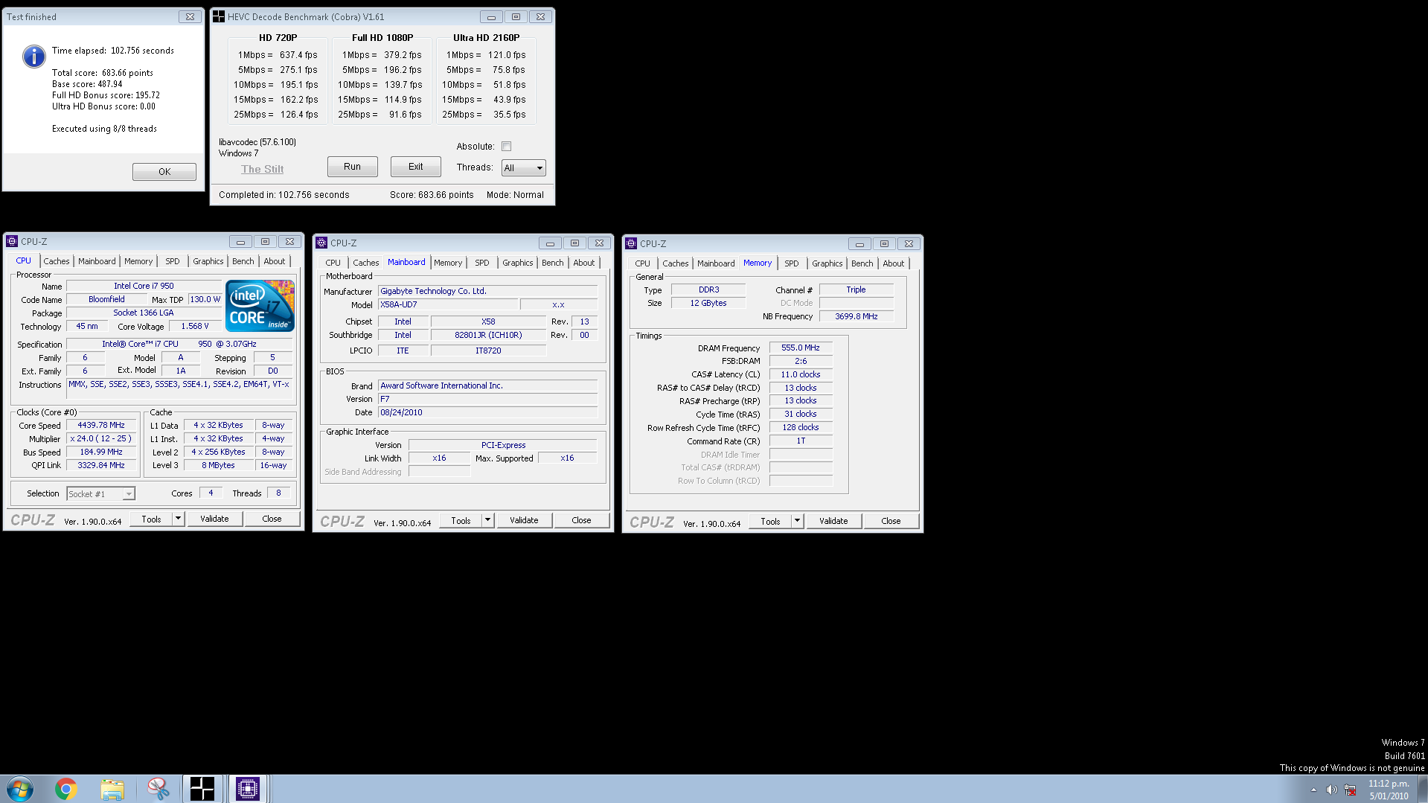The height and width of the screenshot is (803, 1428).
Task: Click Validate in Mainboard CPU-Z
Action: click(x=524, y=520)
